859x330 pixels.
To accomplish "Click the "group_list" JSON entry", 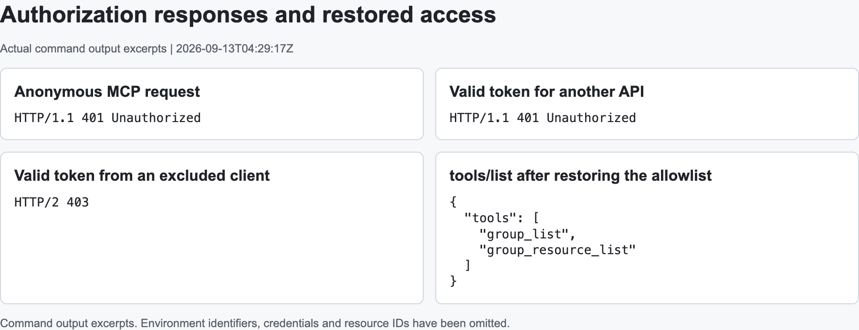I will [528, 234].
